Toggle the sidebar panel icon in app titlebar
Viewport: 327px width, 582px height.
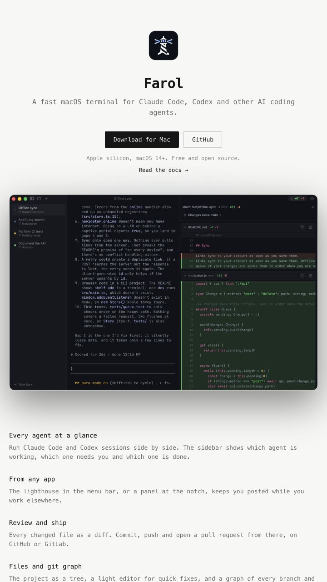tap(32, 199)
